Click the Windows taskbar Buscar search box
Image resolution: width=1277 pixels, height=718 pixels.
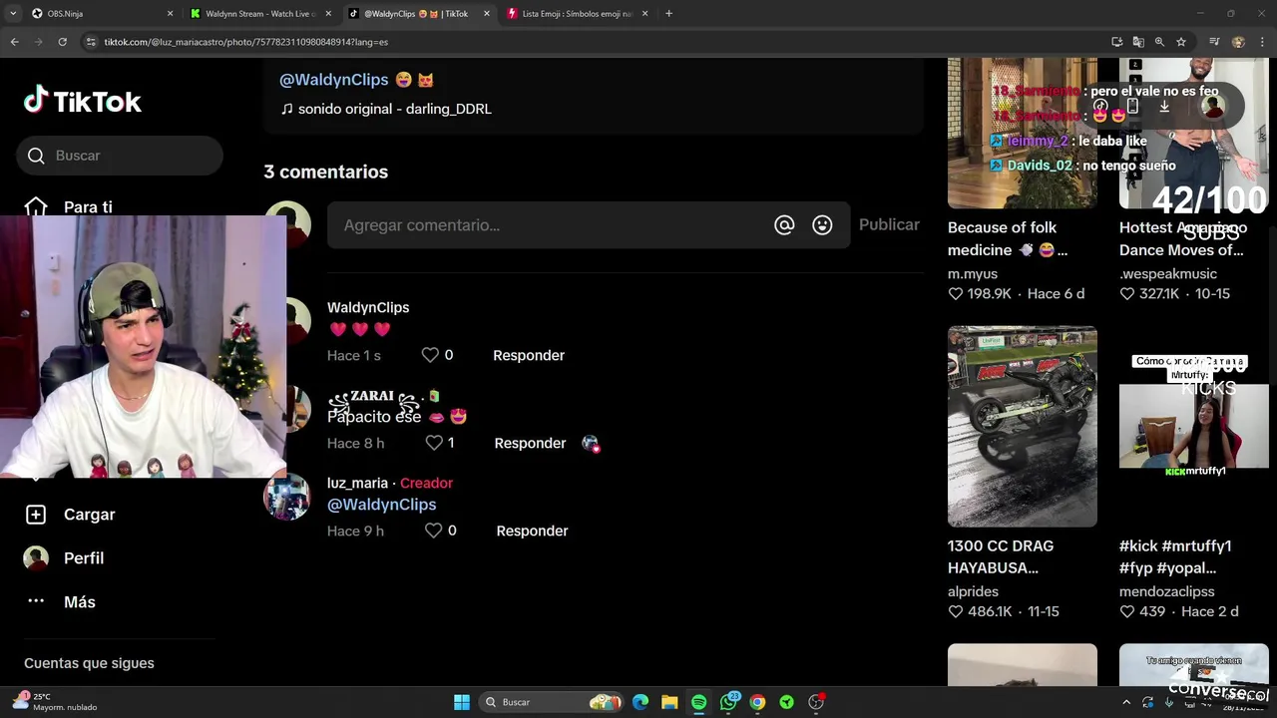[551, 702]
